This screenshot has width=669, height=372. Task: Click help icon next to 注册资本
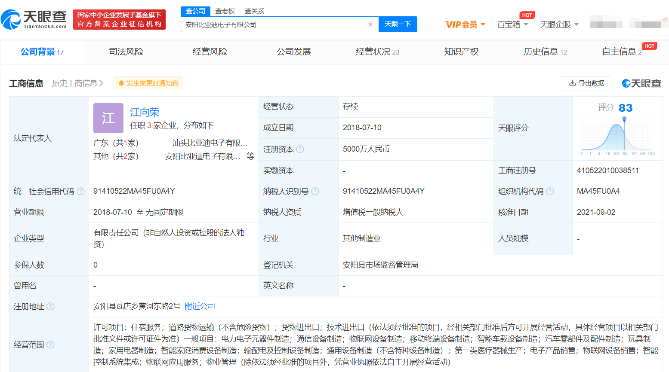pyautogui.click(x=300, y=149)
